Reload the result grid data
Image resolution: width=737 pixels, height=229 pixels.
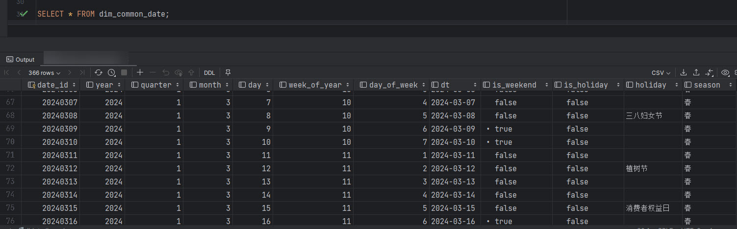(x=99, y=72)
